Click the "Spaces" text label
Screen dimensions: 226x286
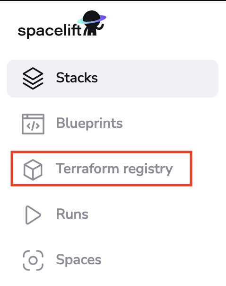coord(78,260)
